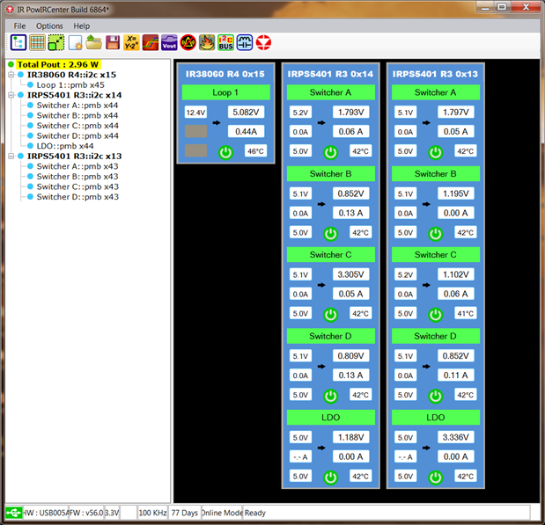The height and width of the screenshot is (525, 545).
Task: Click the save floppy disk icon
Action: coord(113,42)
